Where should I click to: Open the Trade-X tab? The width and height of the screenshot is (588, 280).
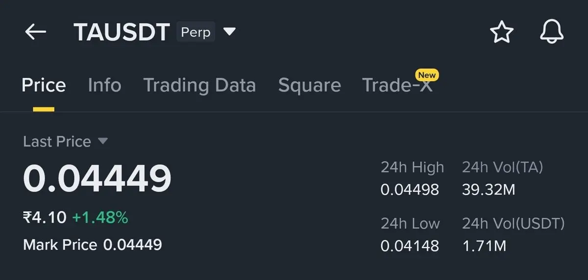point(397,86)
